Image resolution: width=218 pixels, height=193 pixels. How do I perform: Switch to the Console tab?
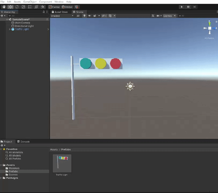(x=23, y=142)
